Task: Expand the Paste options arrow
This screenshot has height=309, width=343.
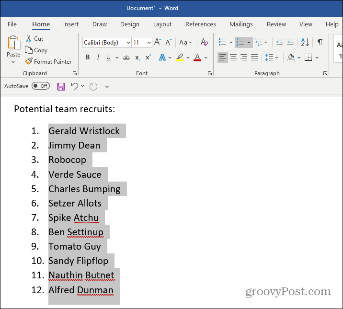Action: pyautogui.click(x=13, y=62)
